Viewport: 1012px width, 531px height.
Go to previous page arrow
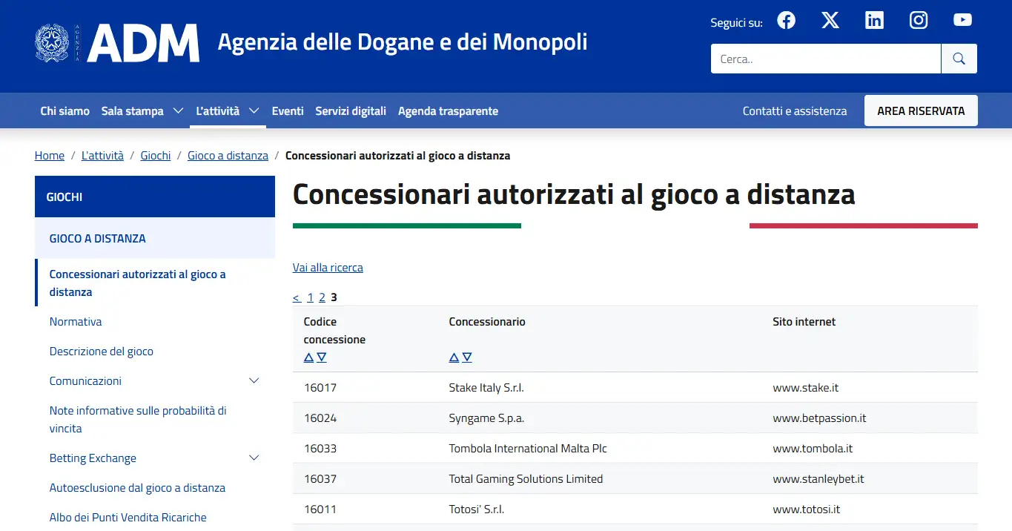coord(297,297)
